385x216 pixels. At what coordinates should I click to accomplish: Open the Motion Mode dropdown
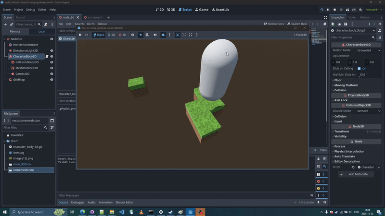(369, 50)
